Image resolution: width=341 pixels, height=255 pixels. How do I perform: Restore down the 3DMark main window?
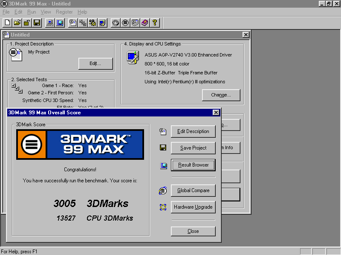[329, 4]
